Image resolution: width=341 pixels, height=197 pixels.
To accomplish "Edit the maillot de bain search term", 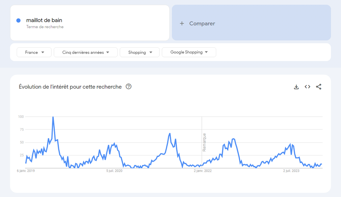I will [44, 20].
